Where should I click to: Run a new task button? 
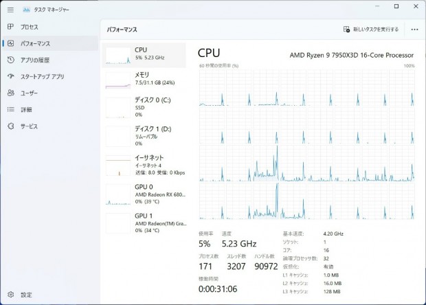tap(371, 30)
